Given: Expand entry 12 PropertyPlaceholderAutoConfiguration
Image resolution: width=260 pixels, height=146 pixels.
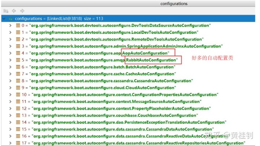Looking at the screenshot, I should 10,109.
